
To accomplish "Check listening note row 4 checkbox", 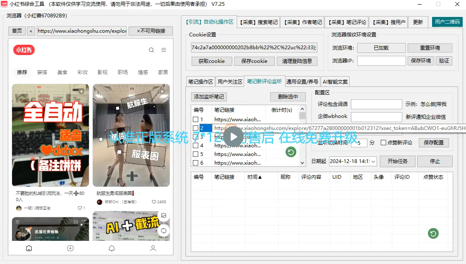I will 196,145.
